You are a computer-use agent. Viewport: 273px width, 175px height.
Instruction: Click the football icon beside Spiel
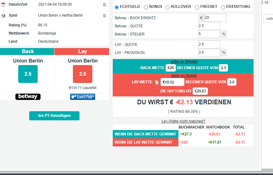pyautogui.click(x=3, y=15)
